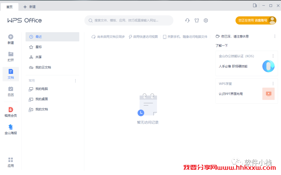Click 启用快速访问视图 link

tap(143, 37)
